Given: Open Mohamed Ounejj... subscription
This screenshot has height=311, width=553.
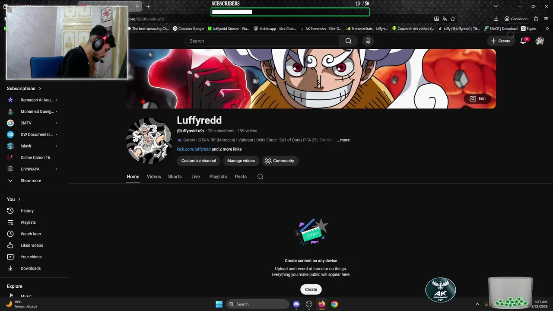Looking at the screenshot, I should click(35, 111).
